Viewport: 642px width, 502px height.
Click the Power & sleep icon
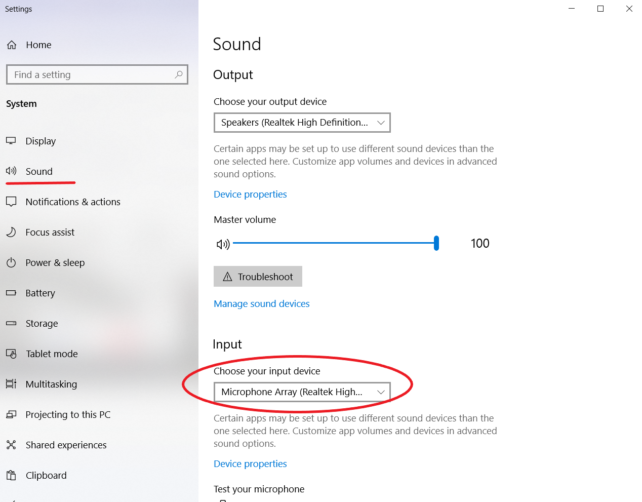(11, 262)
